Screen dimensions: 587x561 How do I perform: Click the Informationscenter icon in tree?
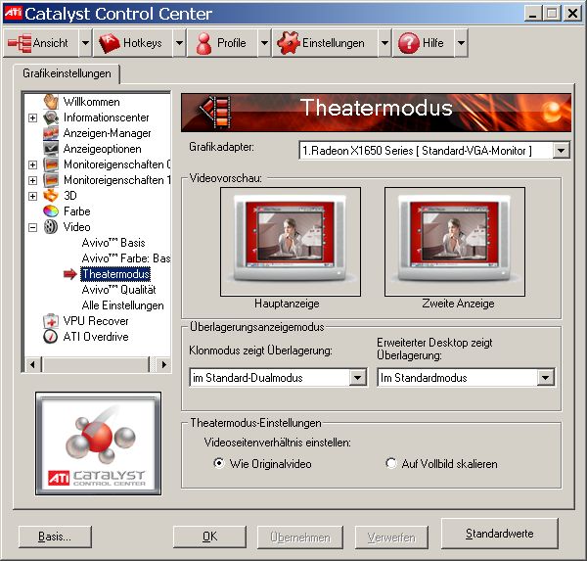point(51,117)
